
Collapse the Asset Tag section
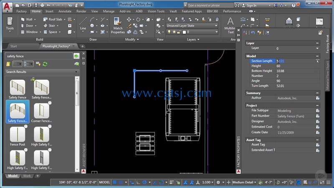[x=317, y=140]
